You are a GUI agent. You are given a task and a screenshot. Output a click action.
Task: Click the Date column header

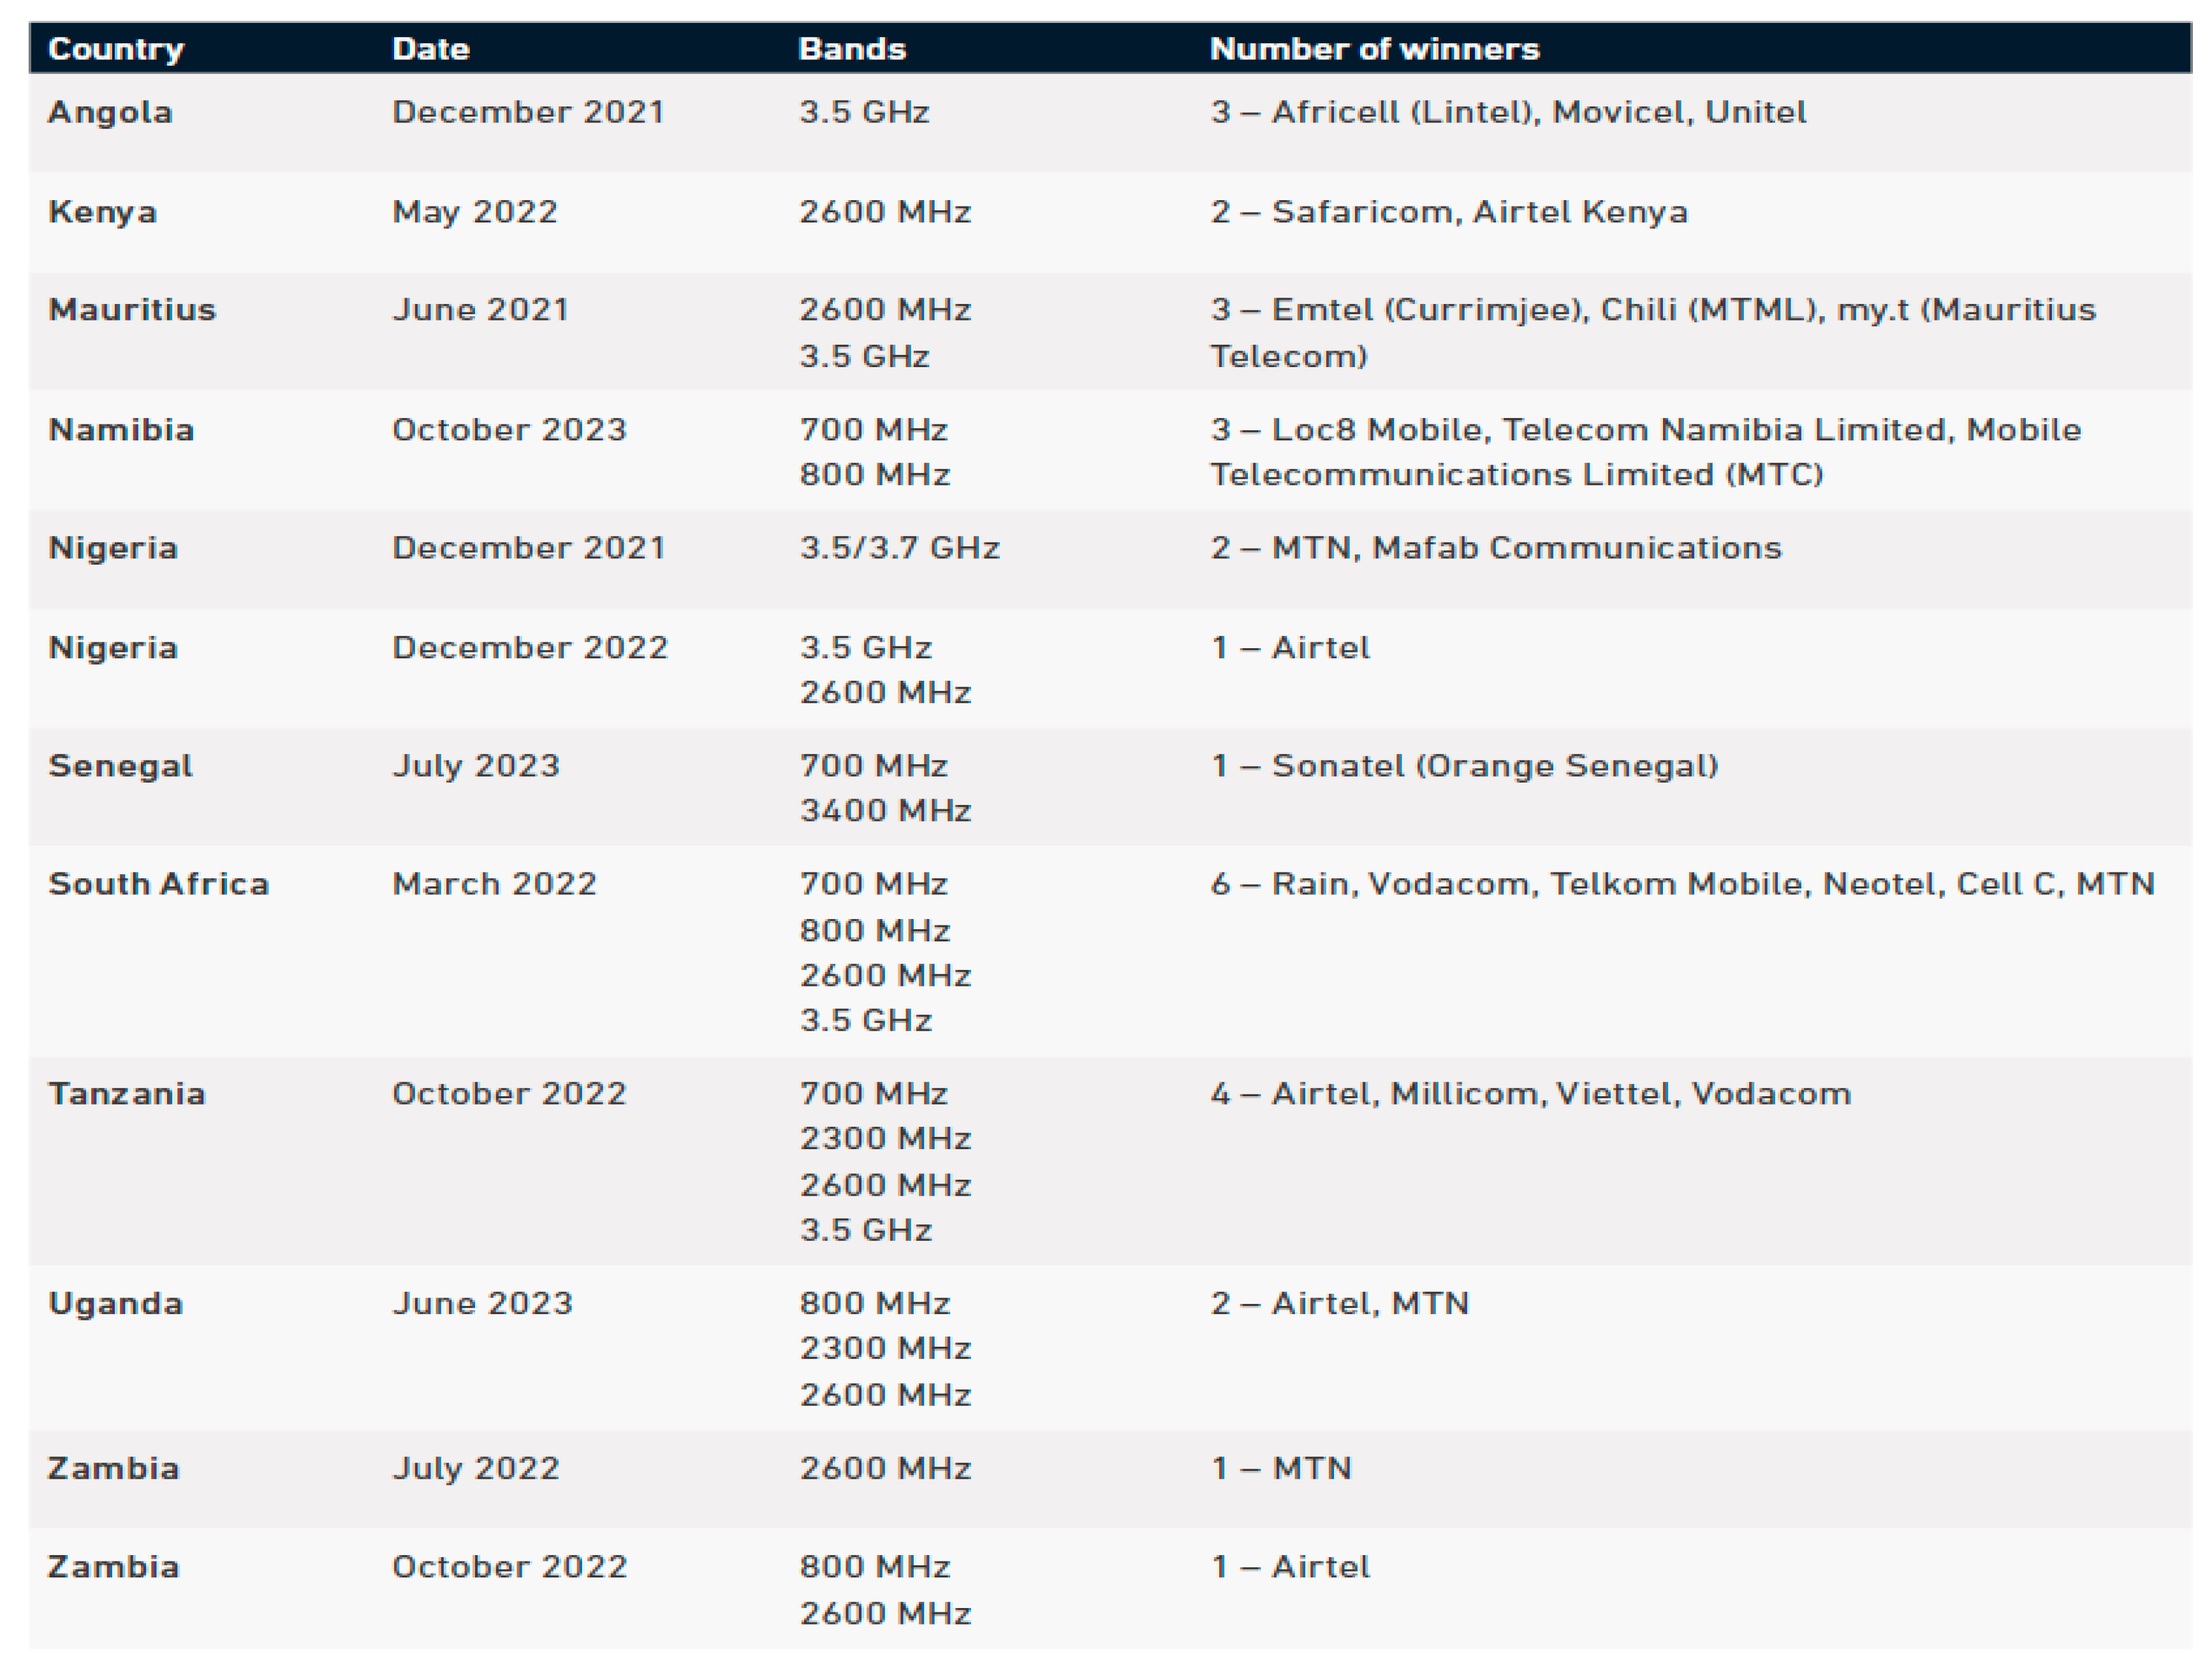click(430, 49)
